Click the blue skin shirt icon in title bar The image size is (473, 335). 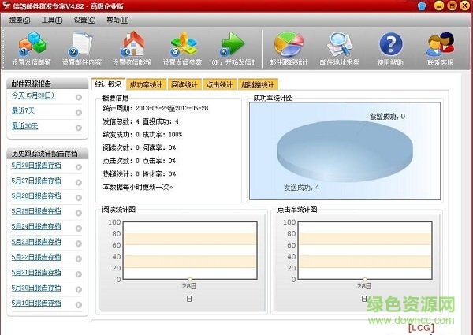click(x=422, y=6)
